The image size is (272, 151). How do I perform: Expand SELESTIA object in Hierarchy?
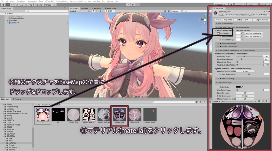7,23
